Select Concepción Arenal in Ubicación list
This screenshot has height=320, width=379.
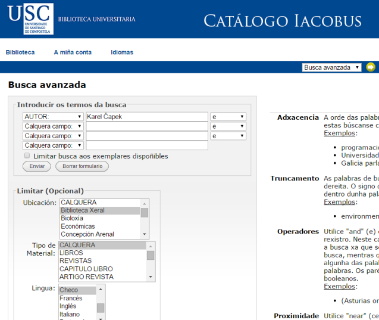click(x=100, y=234)
